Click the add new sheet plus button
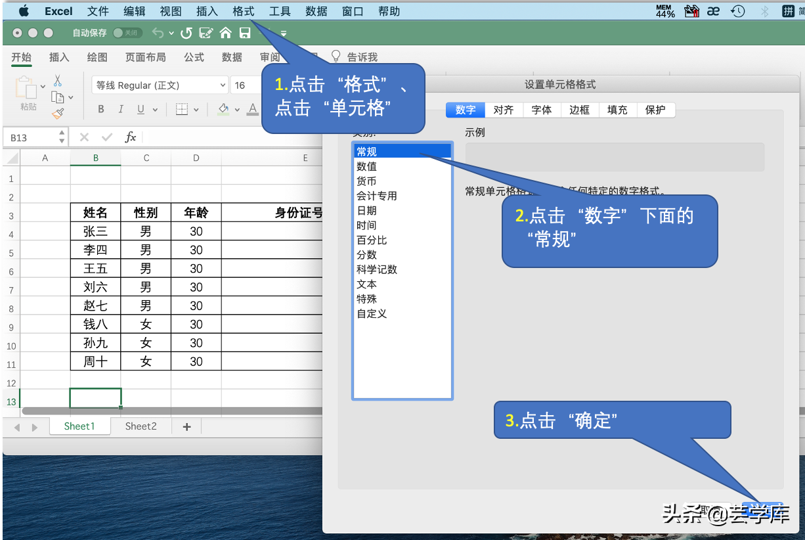Screen dimensions: 805x540 click(x=186, y=426)
